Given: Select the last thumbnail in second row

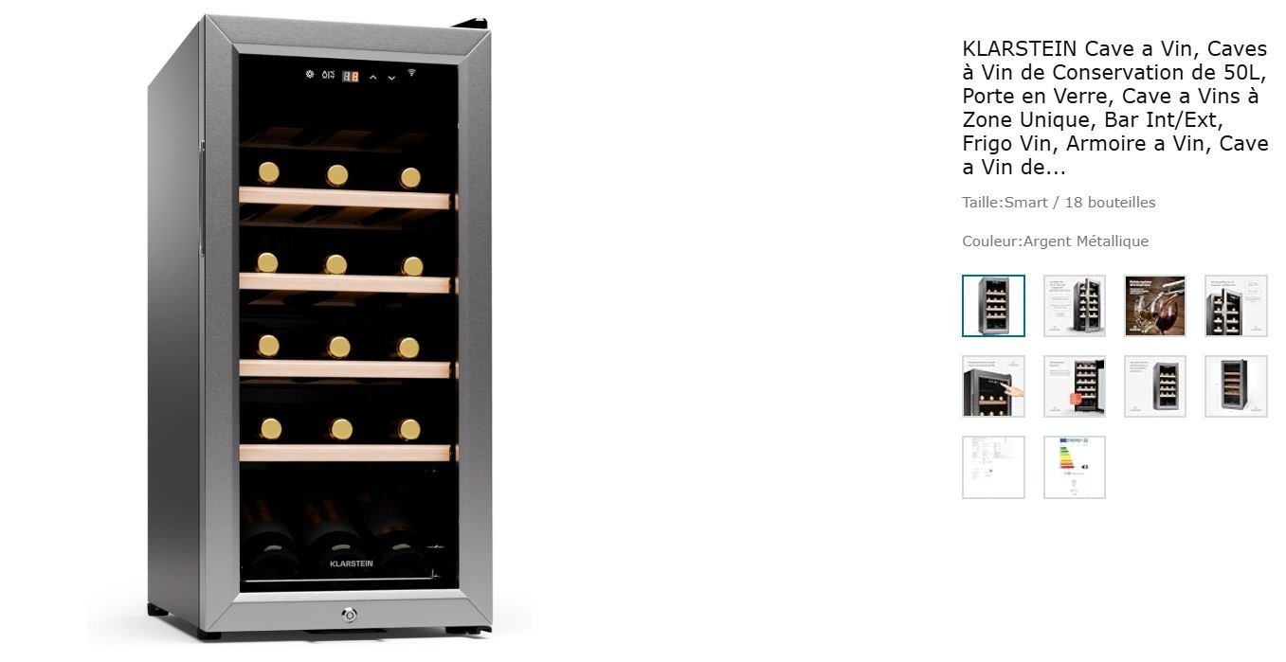Looking at the screenshot, I should (1236, 386).
